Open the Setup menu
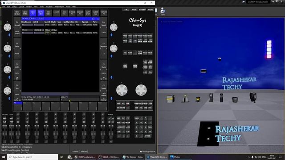 click(14, 7)
